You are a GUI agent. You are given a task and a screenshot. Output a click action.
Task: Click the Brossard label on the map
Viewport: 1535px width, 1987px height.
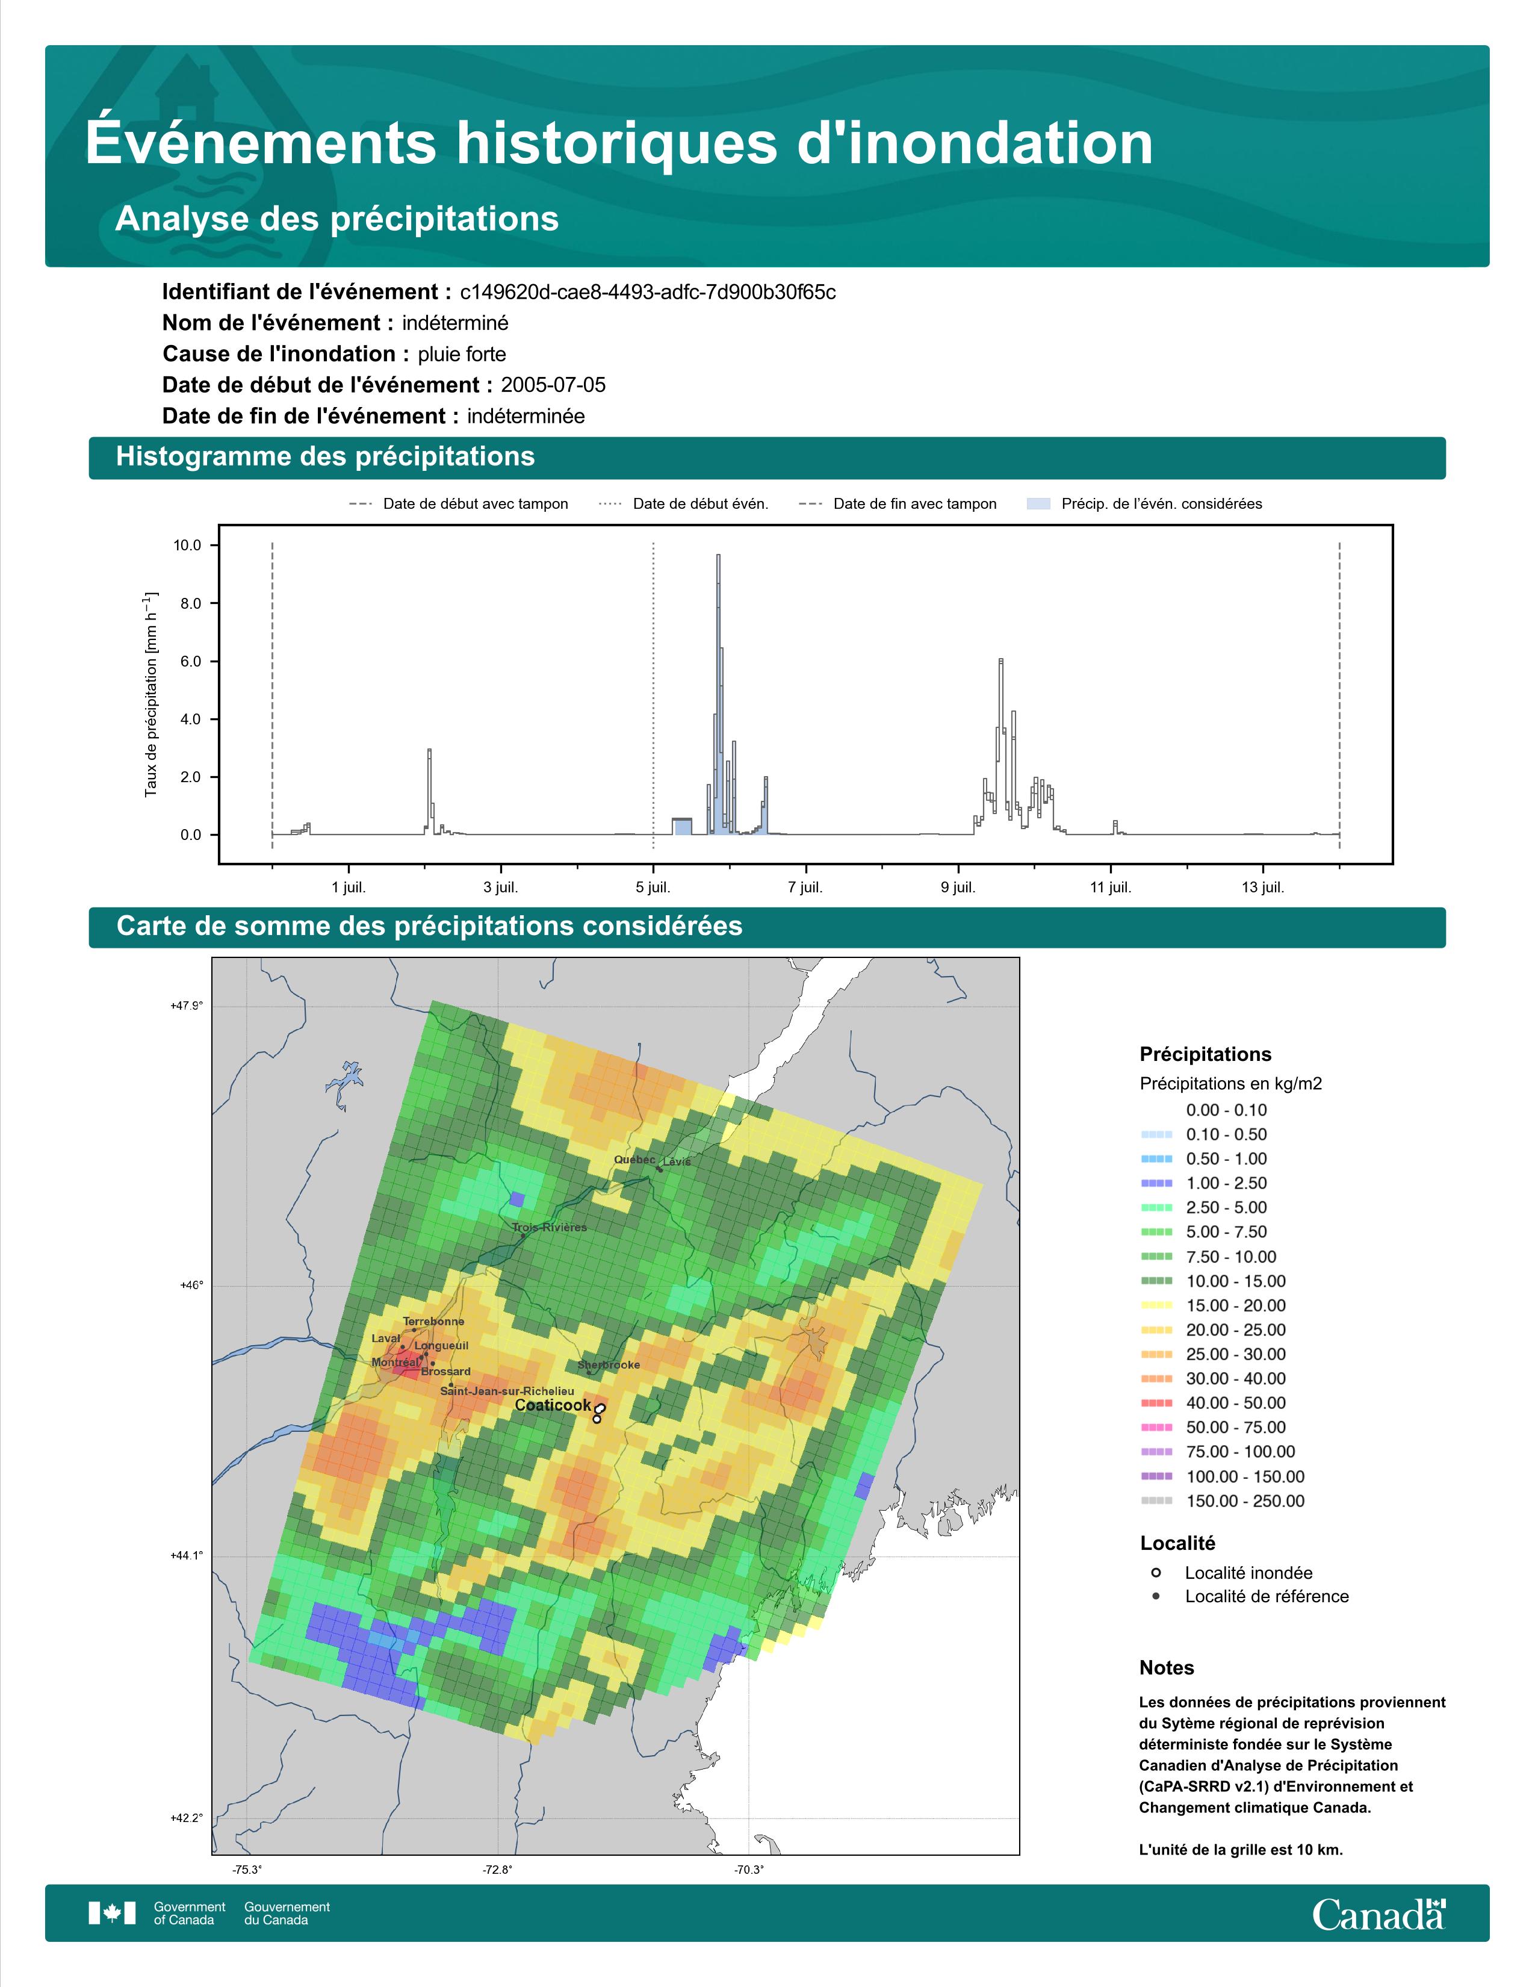(445, 1371)
